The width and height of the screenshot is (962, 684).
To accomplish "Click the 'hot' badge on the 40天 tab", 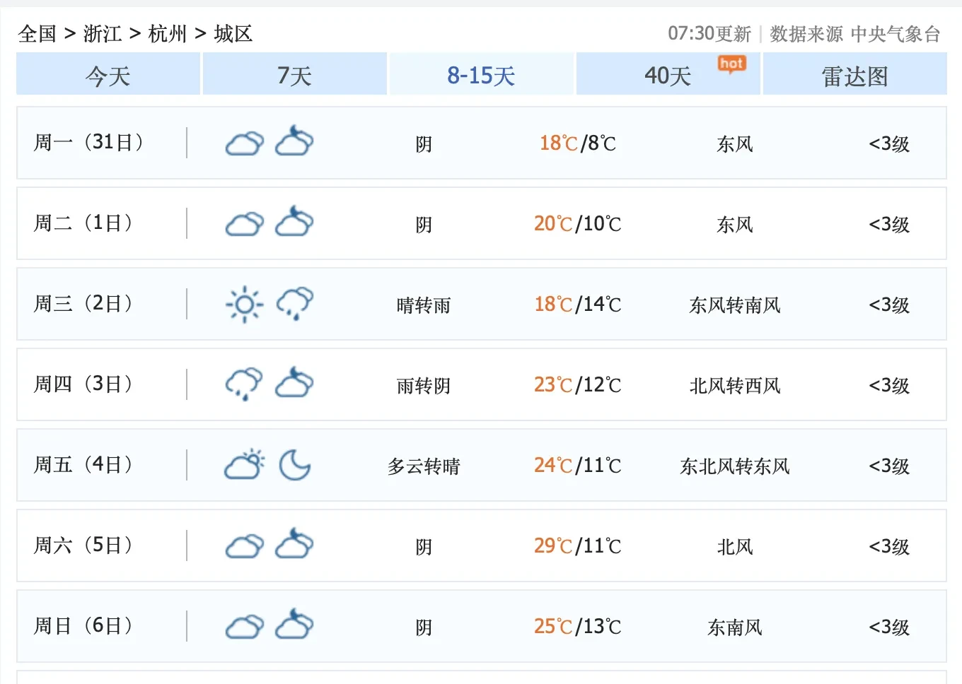I will pos(731,64).
